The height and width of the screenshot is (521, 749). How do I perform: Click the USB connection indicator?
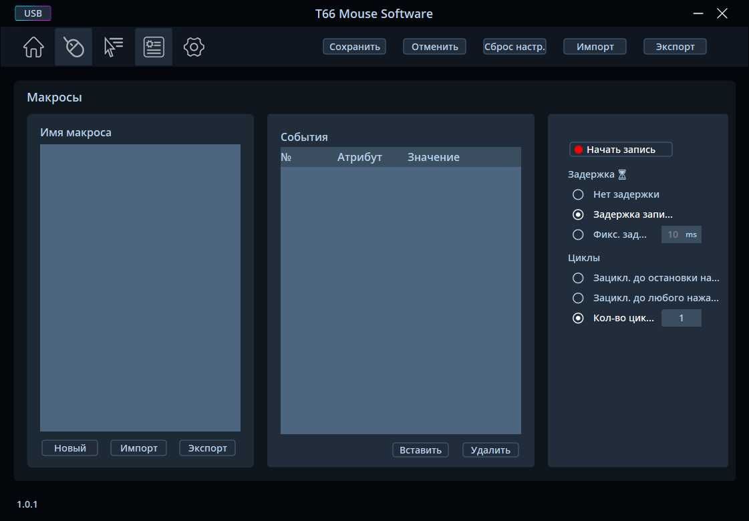[x=33, y=13]
